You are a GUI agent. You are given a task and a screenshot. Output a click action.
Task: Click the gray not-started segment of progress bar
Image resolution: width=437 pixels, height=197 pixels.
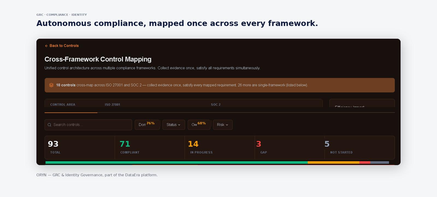click(380, 163)
